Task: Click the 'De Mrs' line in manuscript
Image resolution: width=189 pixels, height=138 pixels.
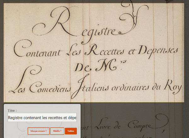Action: pyautogui.click(x=94, y=67)
